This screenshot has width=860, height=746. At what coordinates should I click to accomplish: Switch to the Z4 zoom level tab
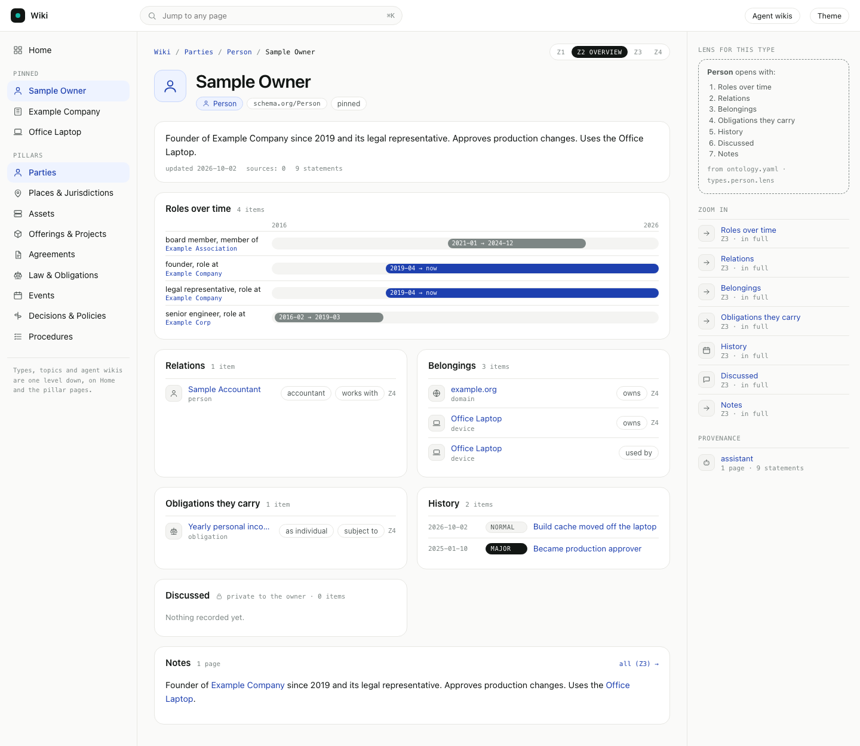[658, 52]
